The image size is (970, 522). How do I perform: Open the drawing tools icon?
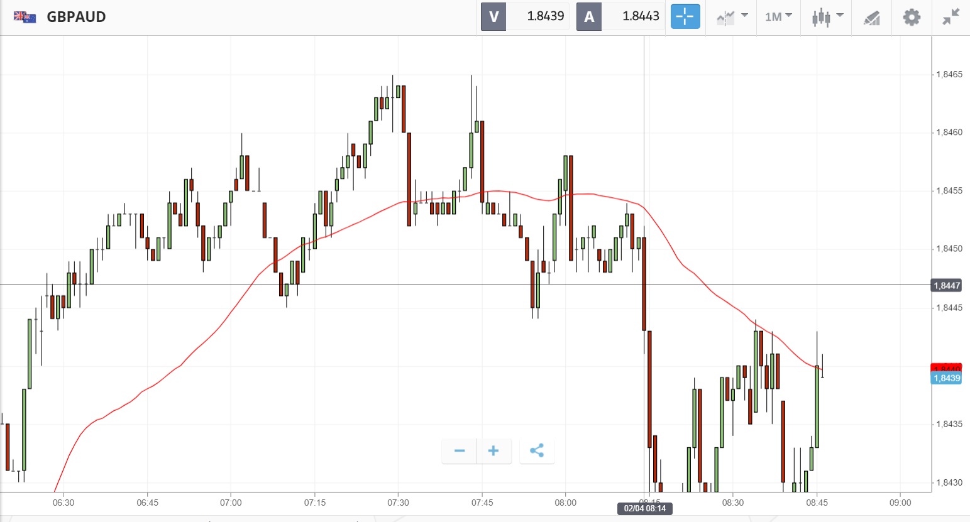click(x=871, y=18)
